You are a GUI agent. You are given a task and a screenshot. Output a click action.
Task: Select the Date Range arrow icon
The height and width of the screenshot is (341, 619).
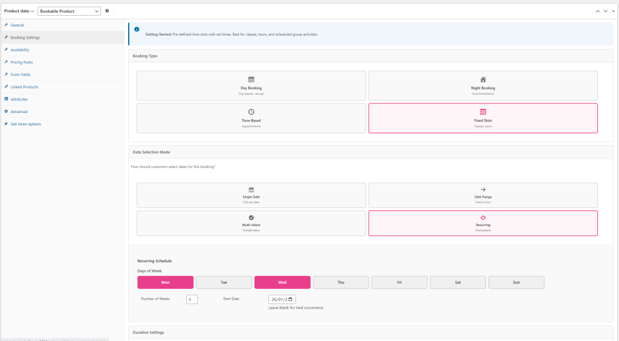pos(483,189)
